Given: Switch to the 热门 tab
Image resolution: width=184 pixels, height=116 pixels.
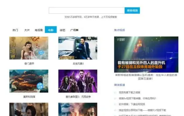Looking at the screenshot, I should 15,30.
